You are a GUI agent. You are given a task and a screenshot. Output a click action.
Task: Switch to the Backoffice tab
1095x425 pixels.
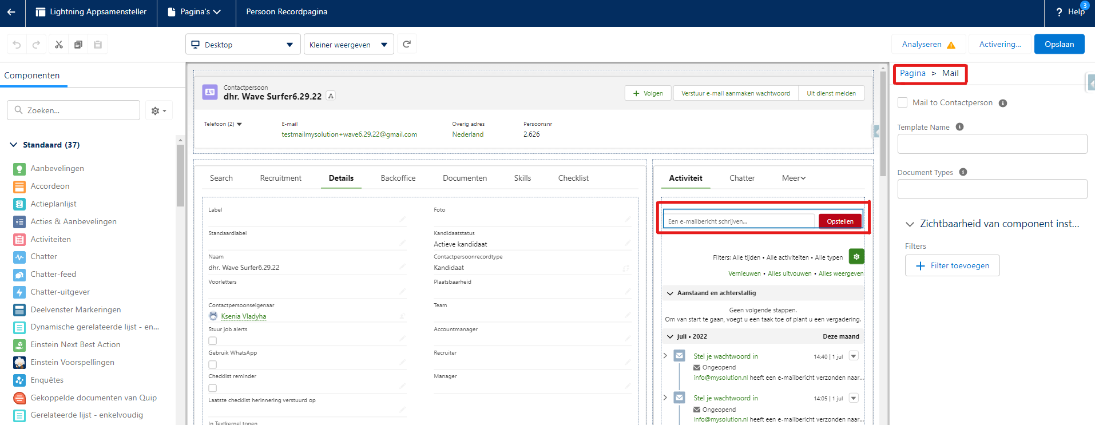coord(398,178)
